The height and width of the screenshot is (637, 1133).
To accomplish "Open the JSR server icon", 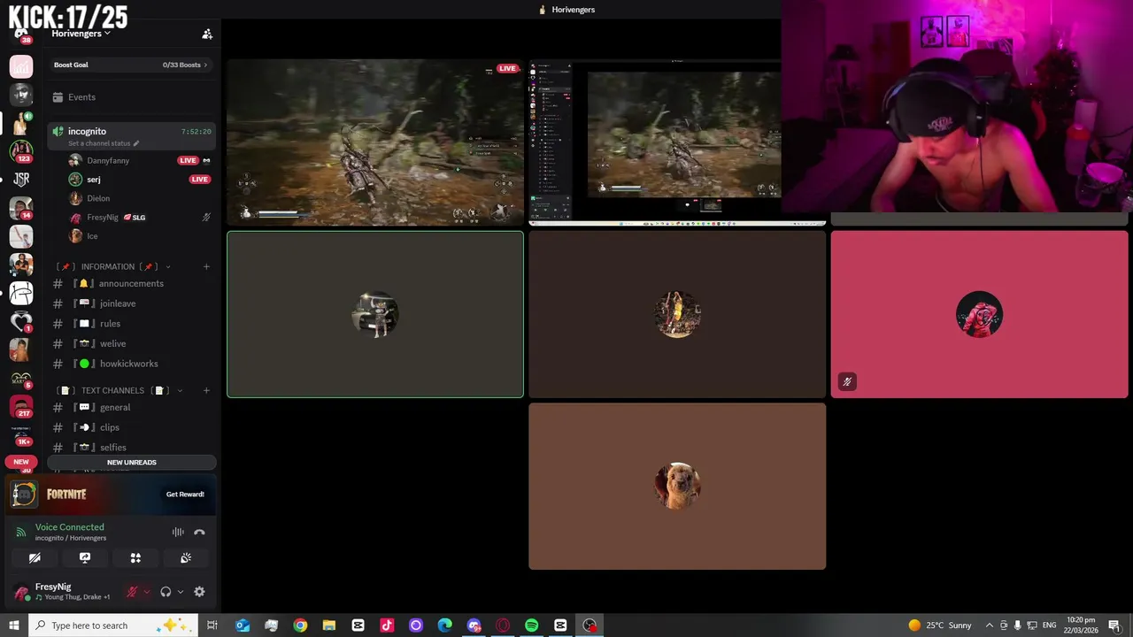I will coord(21,180).
